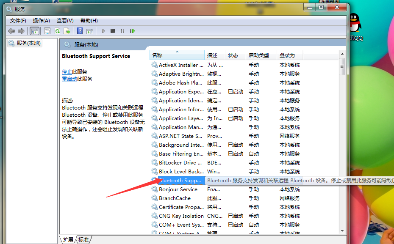This screenshot has width=394, height=244.
Task: Select the Application Management service row
Action: click(x=226, y=127)
